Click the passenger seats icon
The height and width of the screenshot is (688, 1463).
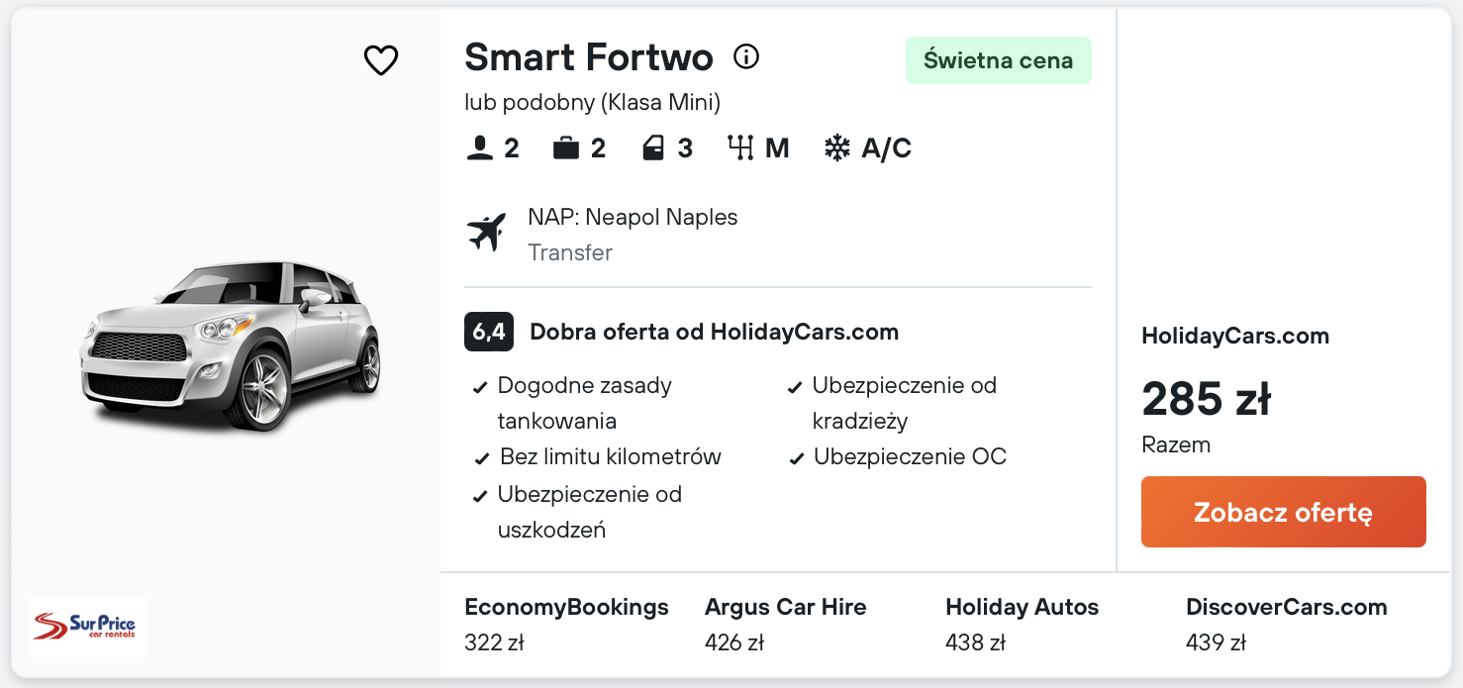(x=480, y=148)
